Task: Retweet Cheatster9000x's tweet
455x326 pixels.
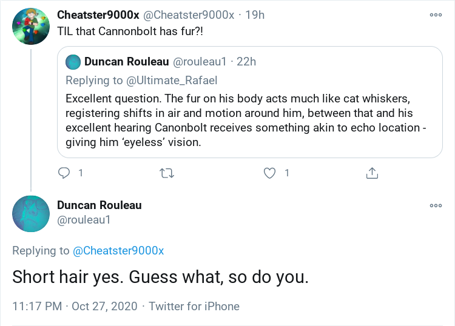Action: pos(166,173)
